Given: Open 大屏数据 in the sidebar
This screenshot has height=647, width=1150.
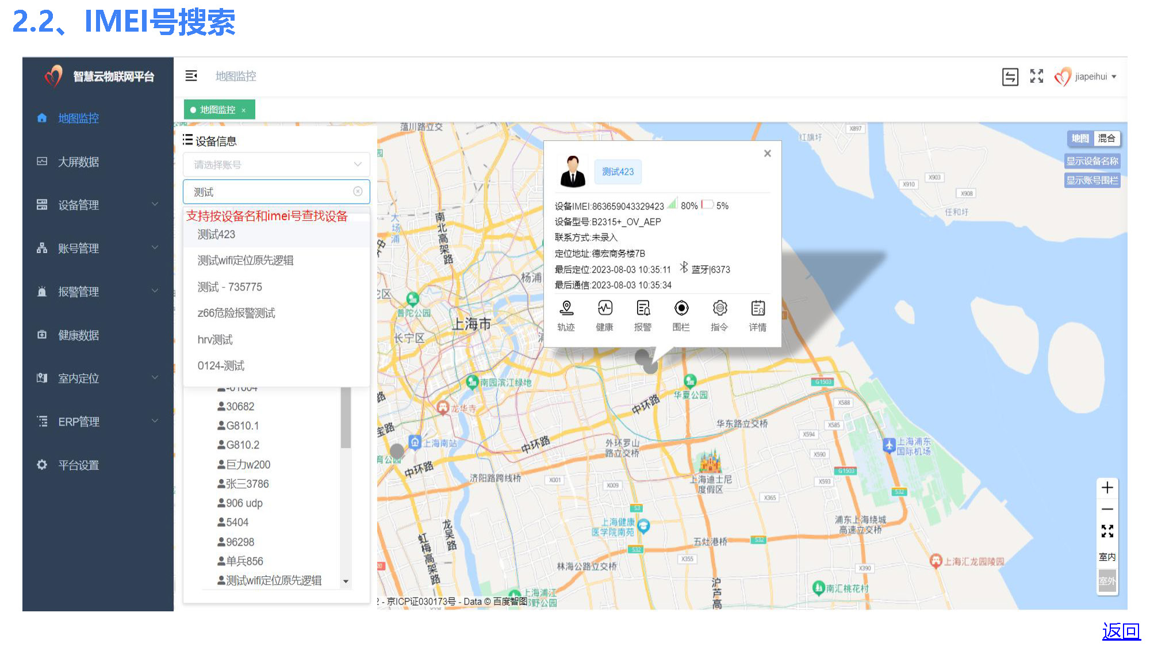Looking at the screenshot, I should coord(79,162).
